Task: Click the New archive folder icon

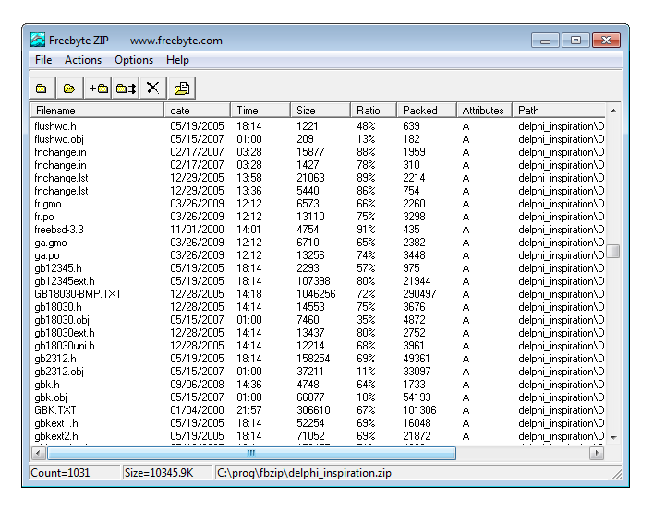Action: coord(41,89)
